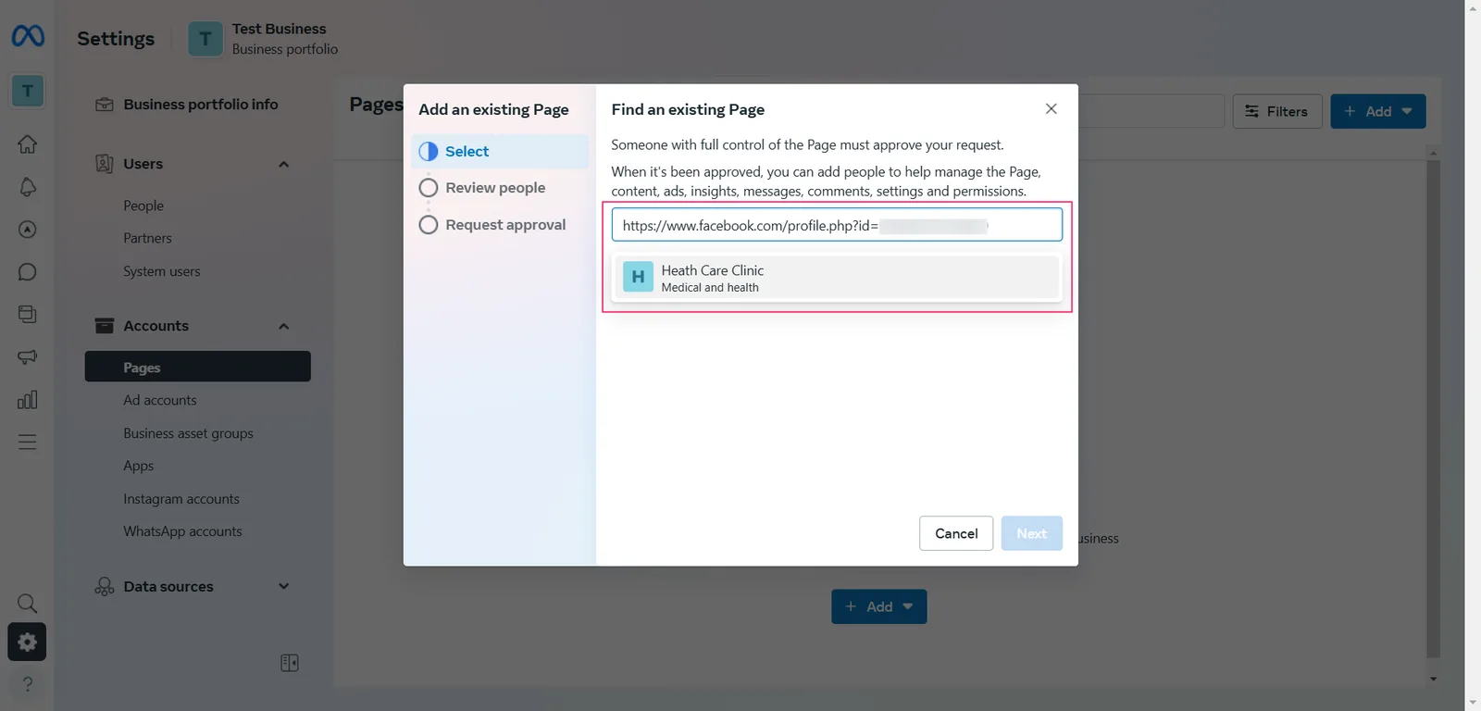Go to System users
This screenshot has width=1481, height=711.
(162, 271)
